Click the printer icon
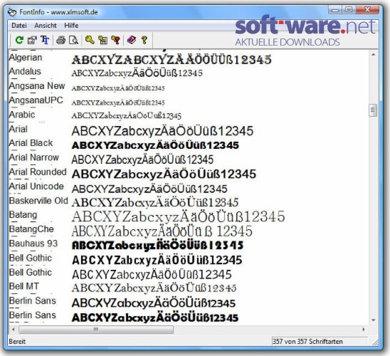 point(60,40)
